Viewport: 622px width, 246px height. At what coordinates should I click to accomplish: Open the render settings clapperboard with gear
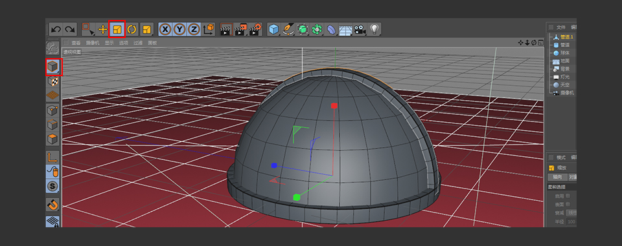[x=255, y=29]
